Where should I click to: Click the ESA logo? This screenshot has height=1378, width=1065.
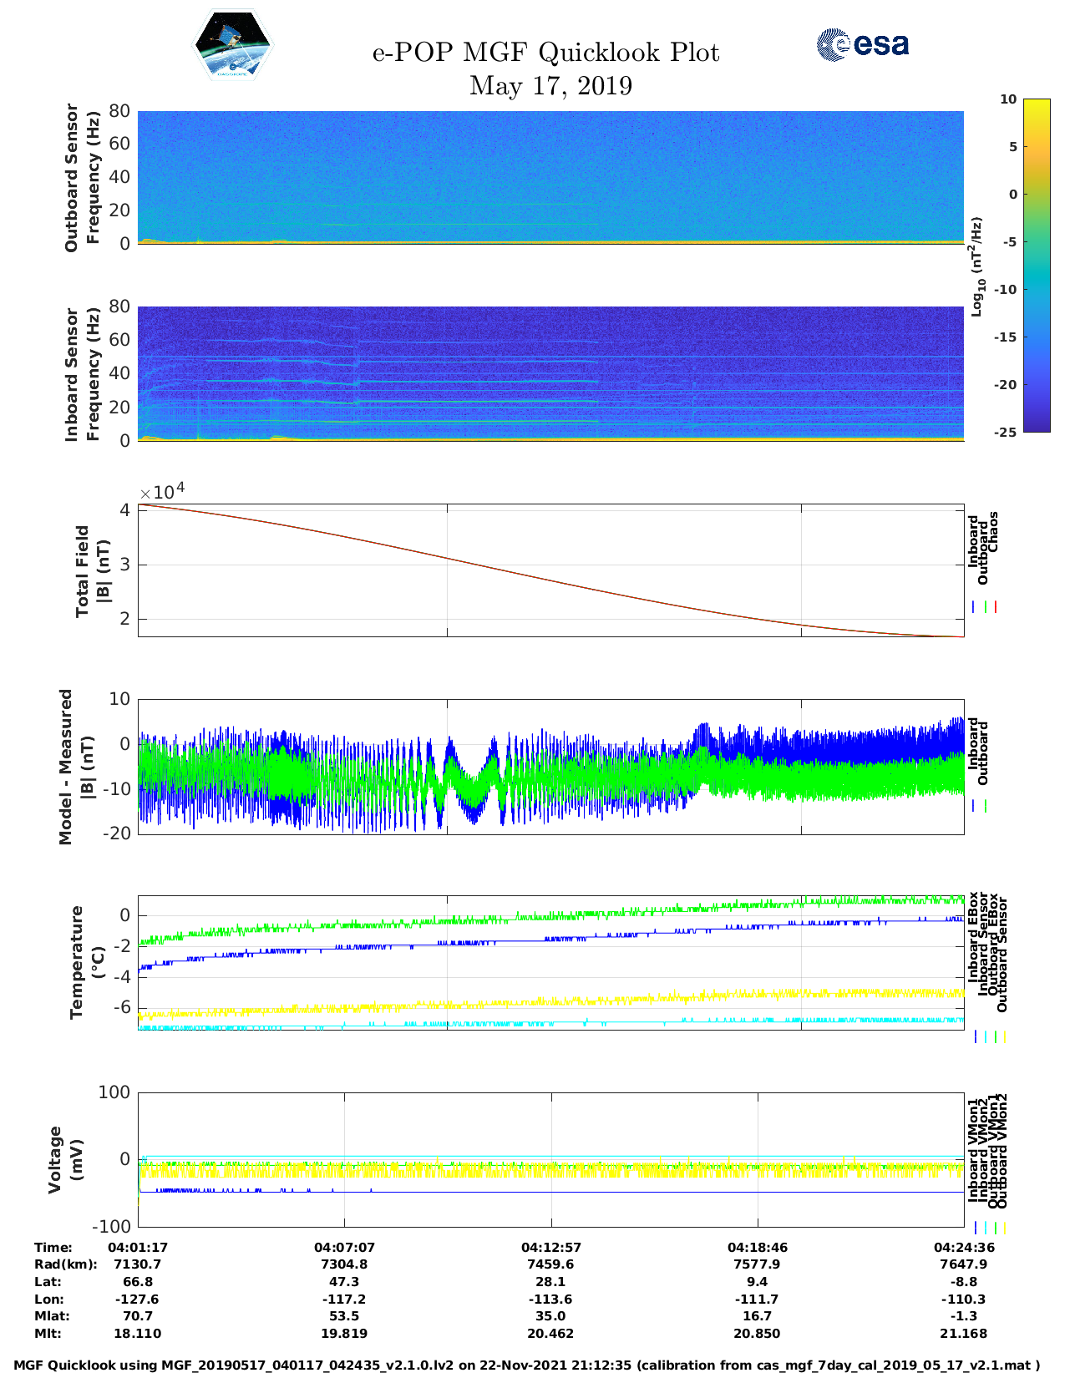coord(863,44)
